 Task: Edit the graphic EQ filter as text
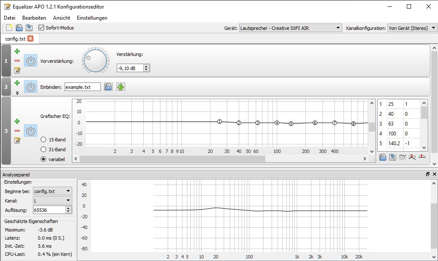[x=17, y=140]
